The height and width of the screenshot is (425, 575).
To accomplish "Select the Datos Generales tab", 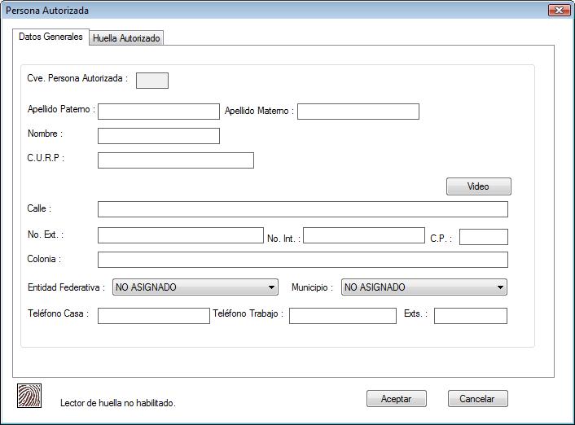I will coord(50,37).
